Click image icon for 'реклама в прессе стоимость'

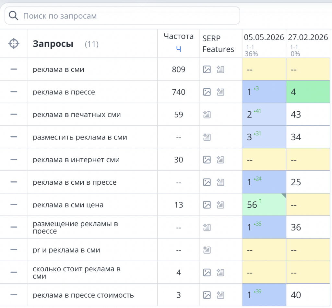(207, 295)
